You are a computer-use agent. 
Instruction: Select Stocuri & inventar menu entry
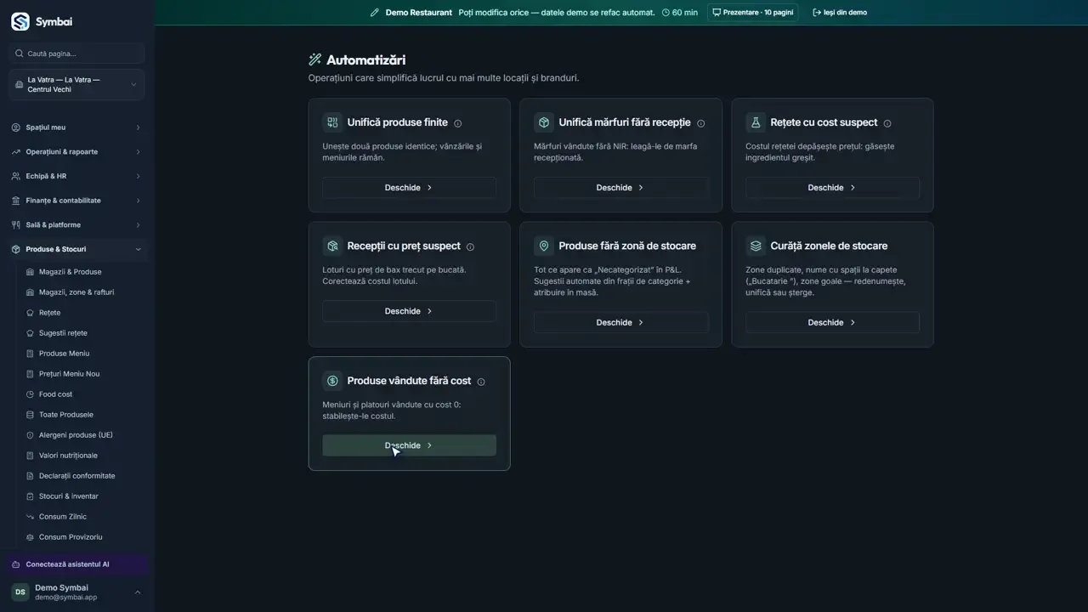coord(68,496)
